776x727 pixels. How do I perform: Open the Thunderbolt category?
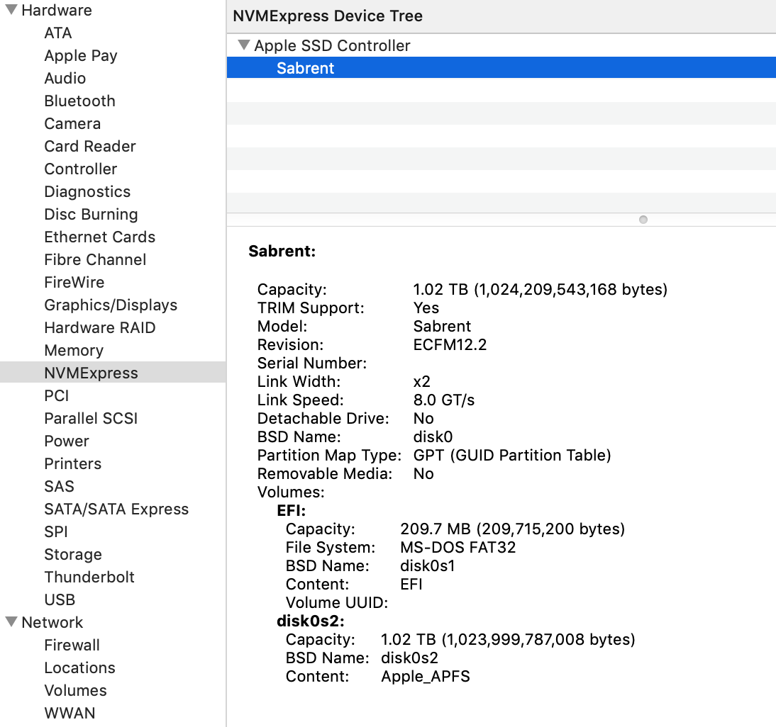[x=89, y=577]
